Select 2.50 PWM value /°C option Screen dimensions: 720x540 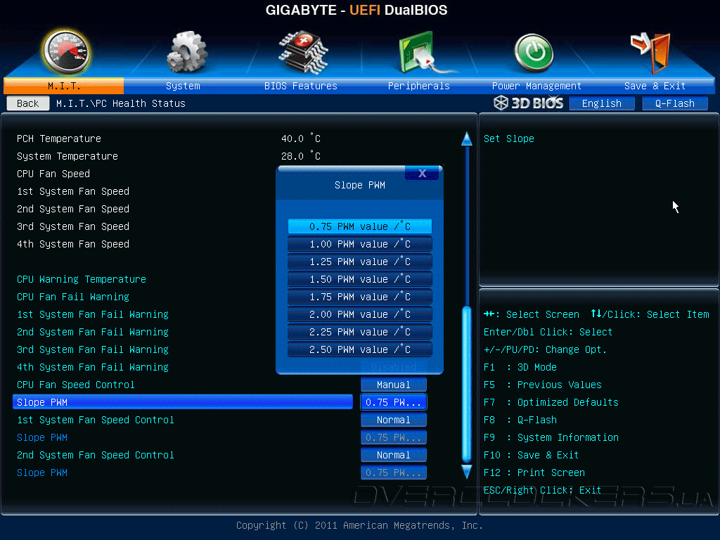pos(359,349)
